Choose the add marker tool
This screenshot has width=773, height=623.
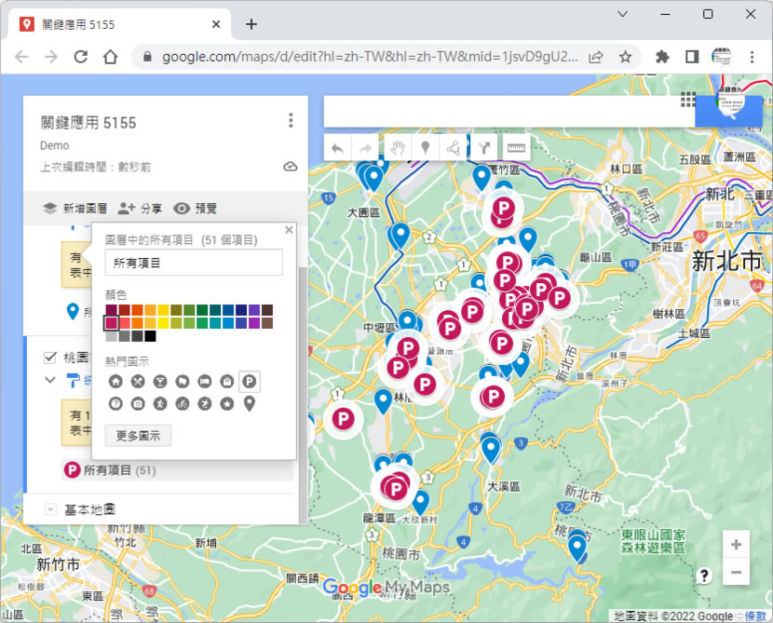(x=425, y=148)
